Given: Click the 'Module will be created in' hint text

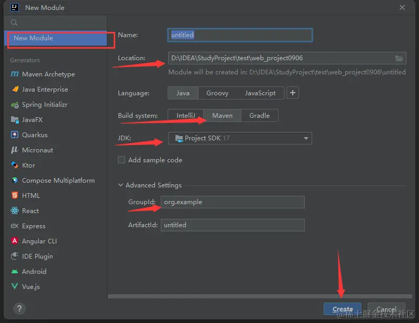Looking at the screenshot, I should (286, 72).
